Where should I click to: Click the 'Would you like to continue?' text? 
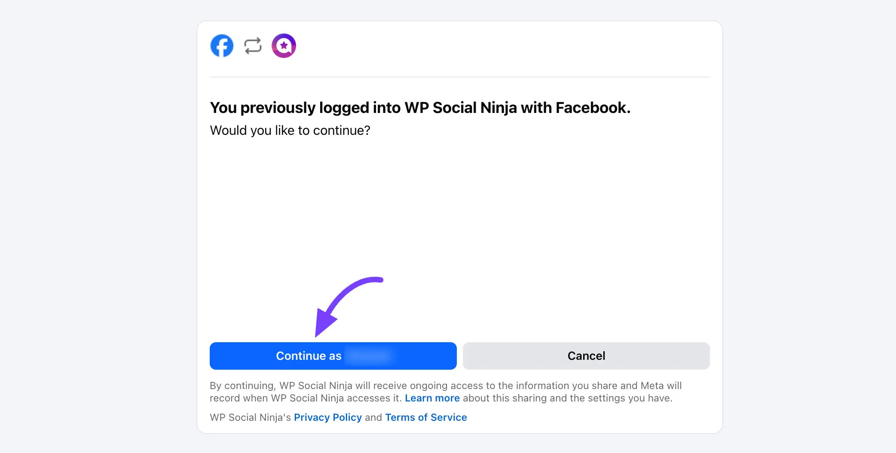[x=290, y=130]
